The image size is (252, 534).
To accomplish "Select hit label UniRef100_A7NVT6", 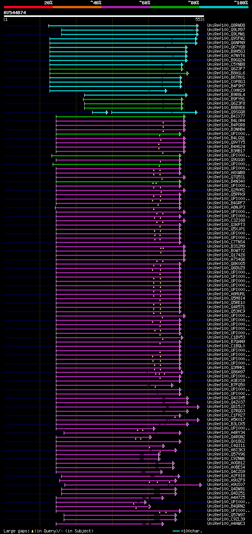I will click(x=226, y=56).
